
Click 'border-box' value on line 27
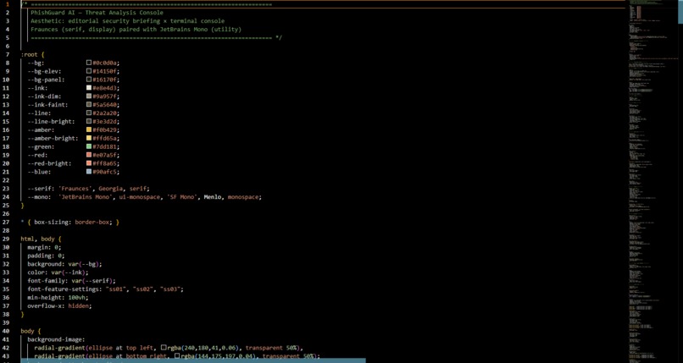click(x=92, y=223)
